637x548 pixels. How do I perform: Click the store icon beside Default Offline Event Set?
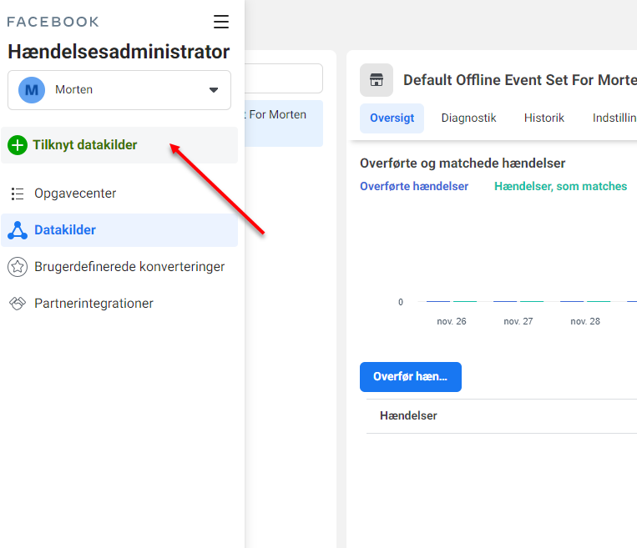point(377,80)
